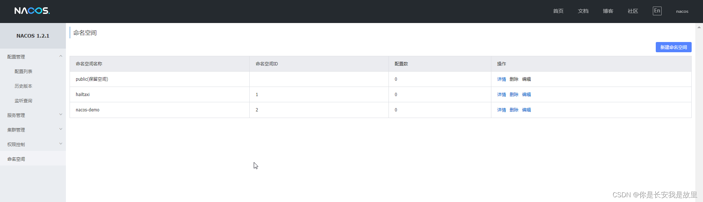
Task: Open 社区 in the top navigation
Action: pyautogui.click(x=633, y=11)
